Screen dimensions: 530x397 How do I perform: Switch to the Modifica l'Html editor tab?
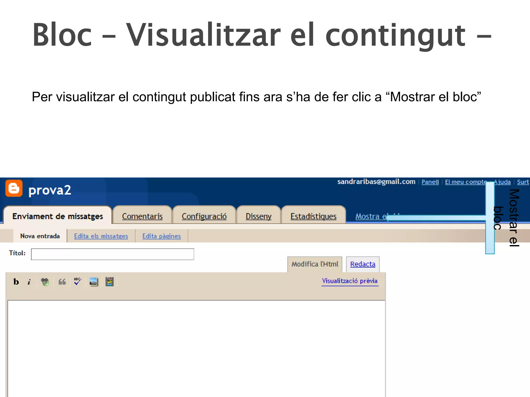pyautogui.click(x=315, y=264)
